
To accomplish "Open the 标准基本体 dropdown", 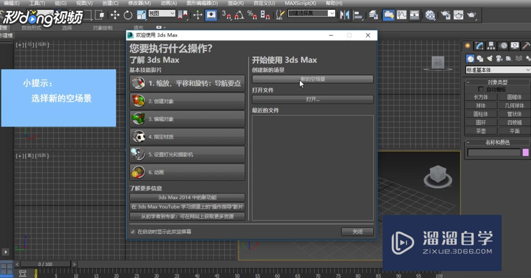I will point(498,70).
